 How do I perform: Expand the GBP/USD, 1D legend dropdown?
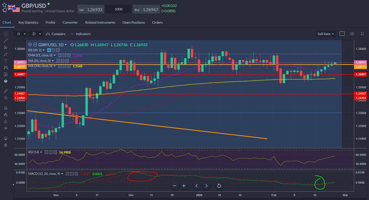click(66, 45)
